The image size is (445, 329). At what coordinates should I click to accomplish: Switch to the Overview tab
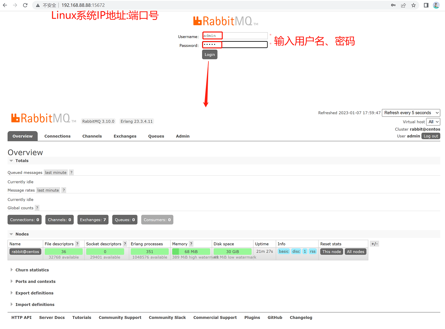pyautogui.click(x=22, y=136)
